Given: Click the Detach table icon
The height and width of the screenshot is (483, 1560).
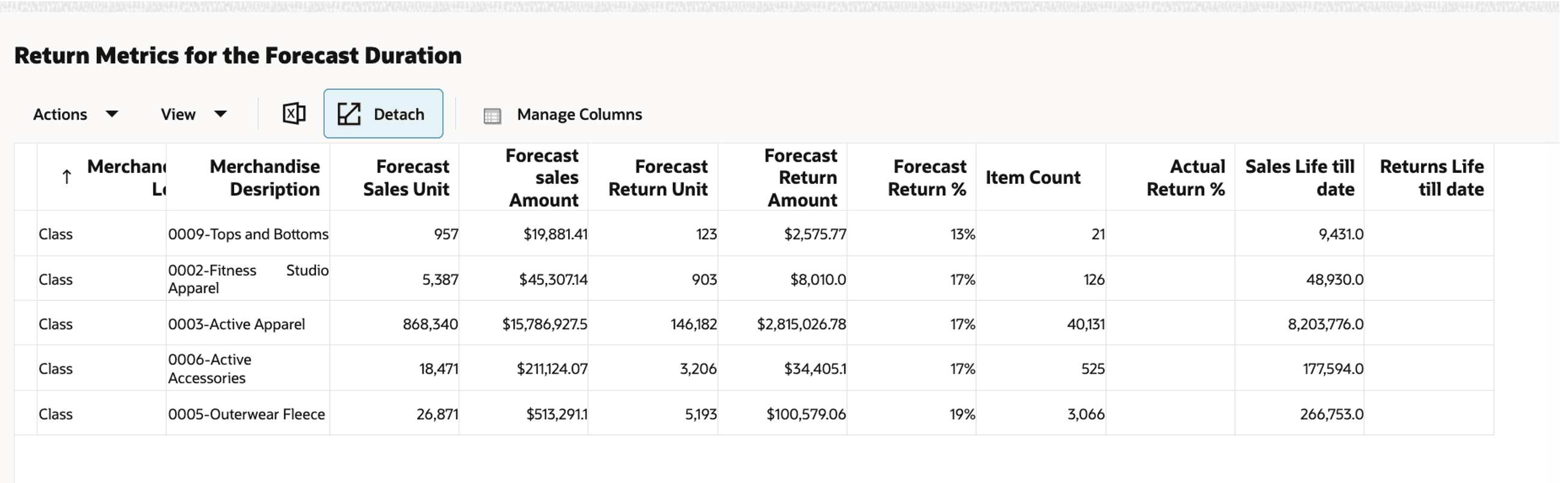Looking at the screenshot, I should (349, 114).
